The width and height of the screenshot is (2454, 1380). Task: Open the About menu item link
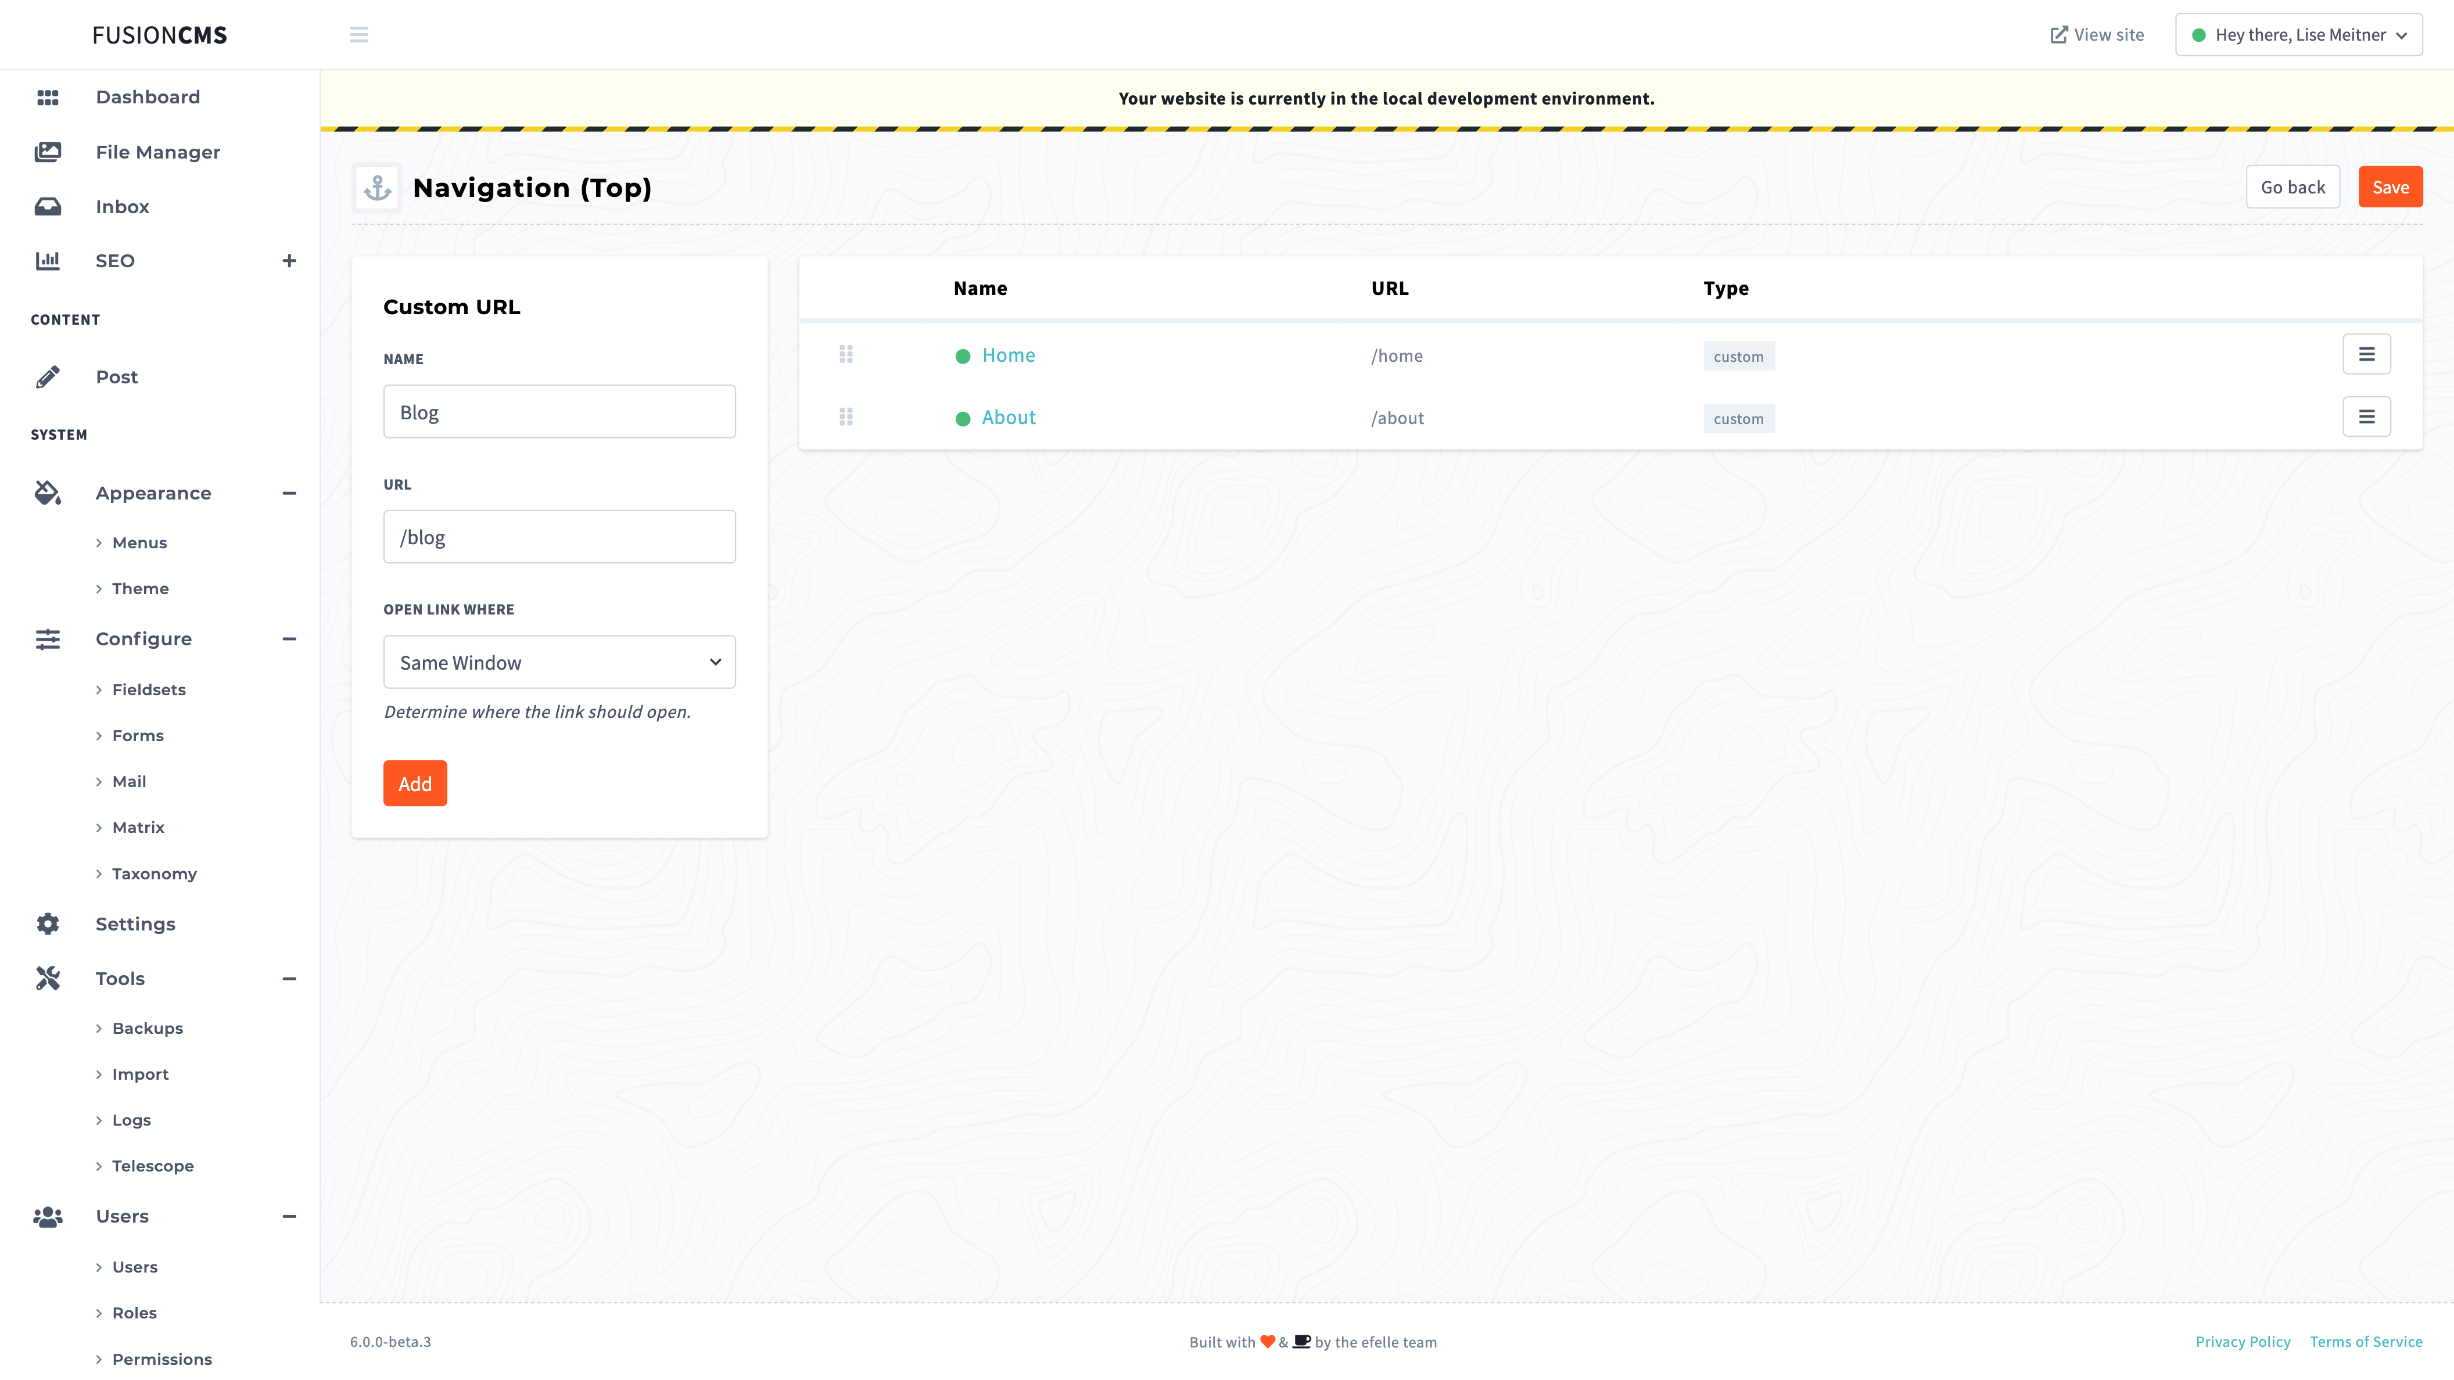[x=1009, y=417]
